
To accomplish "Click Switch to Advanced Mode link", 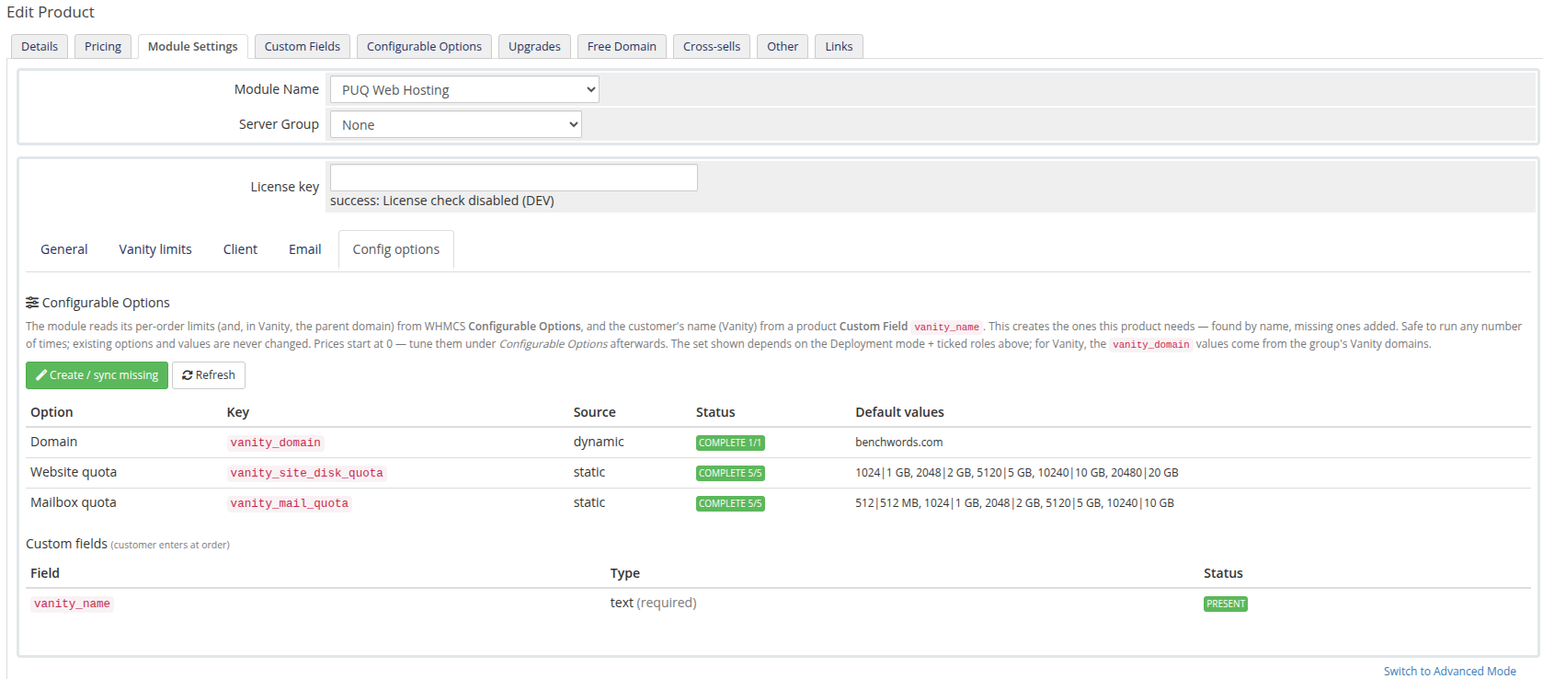I will point(1449,671).
